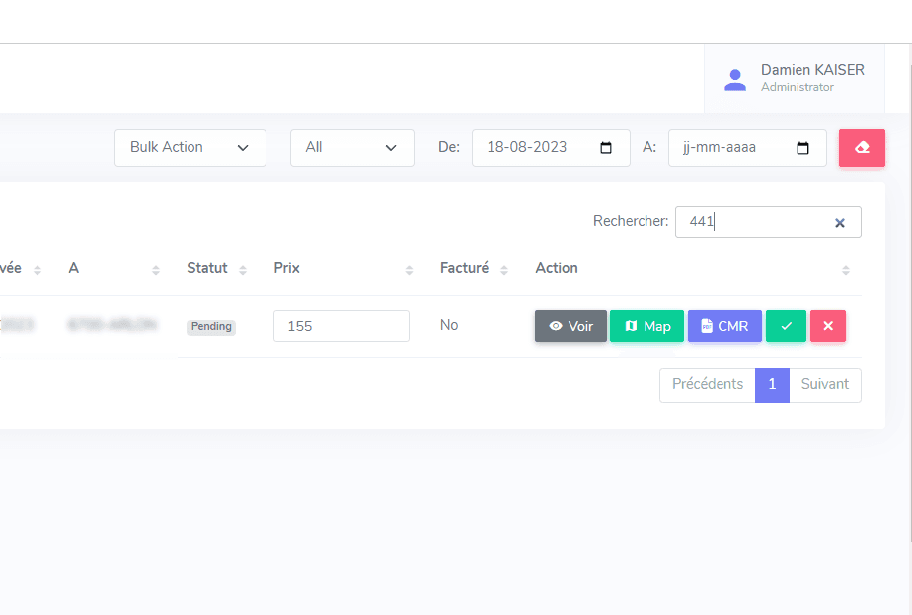Go to page 1 in pagination
The image size is (912, 615).
[x=772, y=385]
